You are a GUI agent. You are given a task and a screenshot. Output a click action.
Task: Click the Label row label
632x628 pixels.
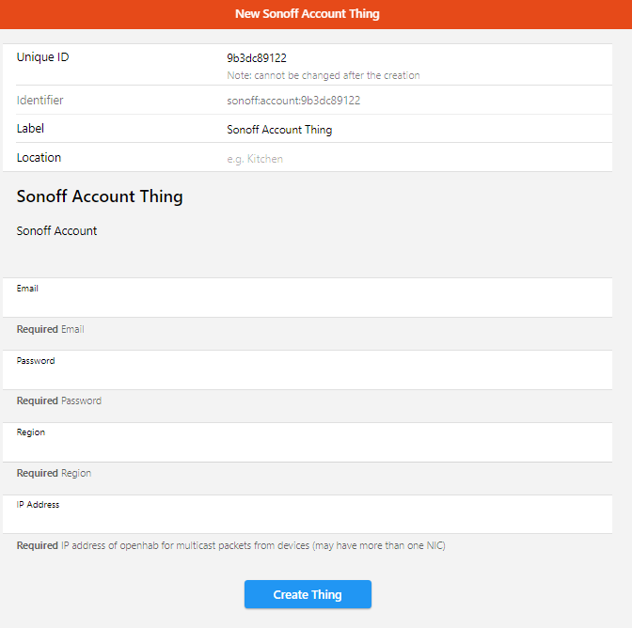pos(31,129)
